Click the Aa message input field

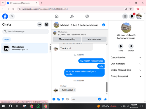pyautogui.click(x=84, y=99)
